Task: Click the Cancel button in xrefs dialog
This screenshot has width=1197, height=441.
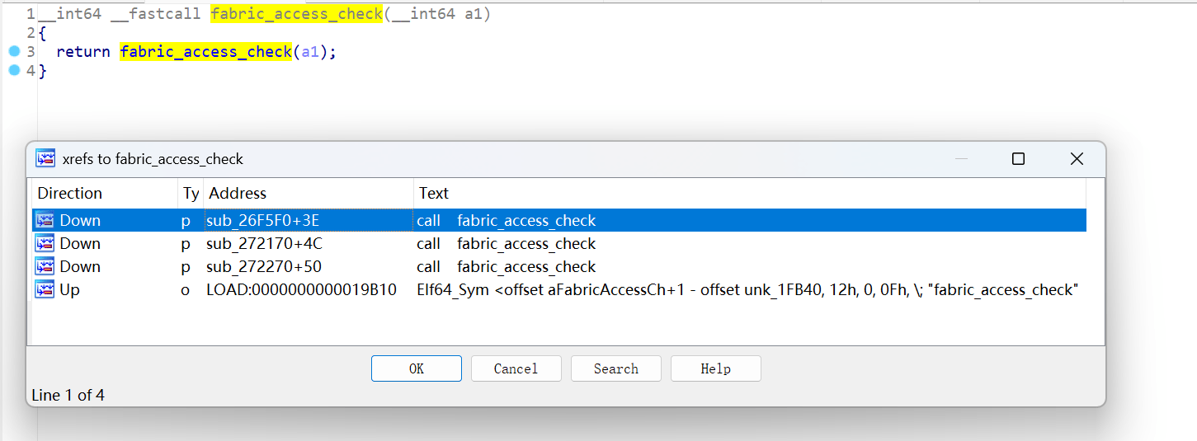Action: (516, 368)
